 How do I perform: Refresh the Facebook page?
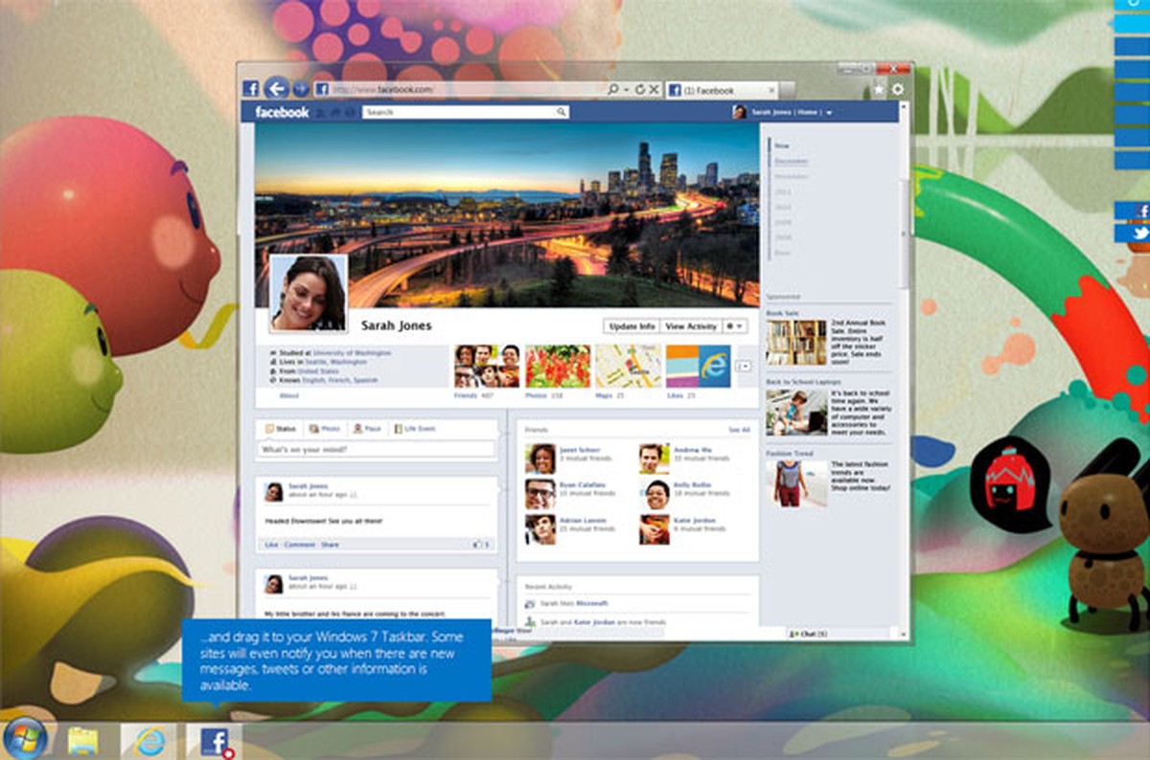point(639,89)
